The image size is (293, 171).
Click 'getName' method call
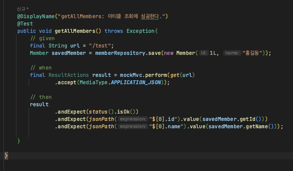pos(257,127)
